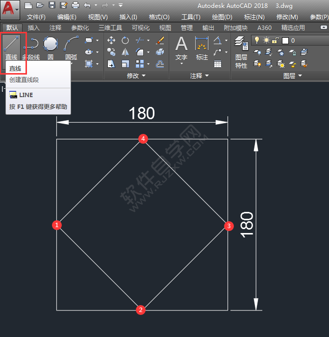Switch to the 插入 ribbon tab
The height and width of the screenshot is (337, 329).
(33, 28)
